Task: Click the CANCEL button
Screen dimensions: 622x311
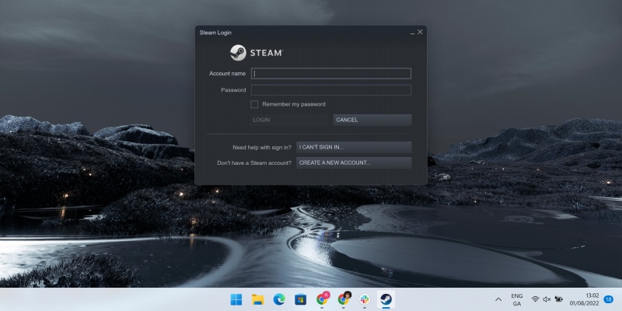Action: tap(372, 120)
